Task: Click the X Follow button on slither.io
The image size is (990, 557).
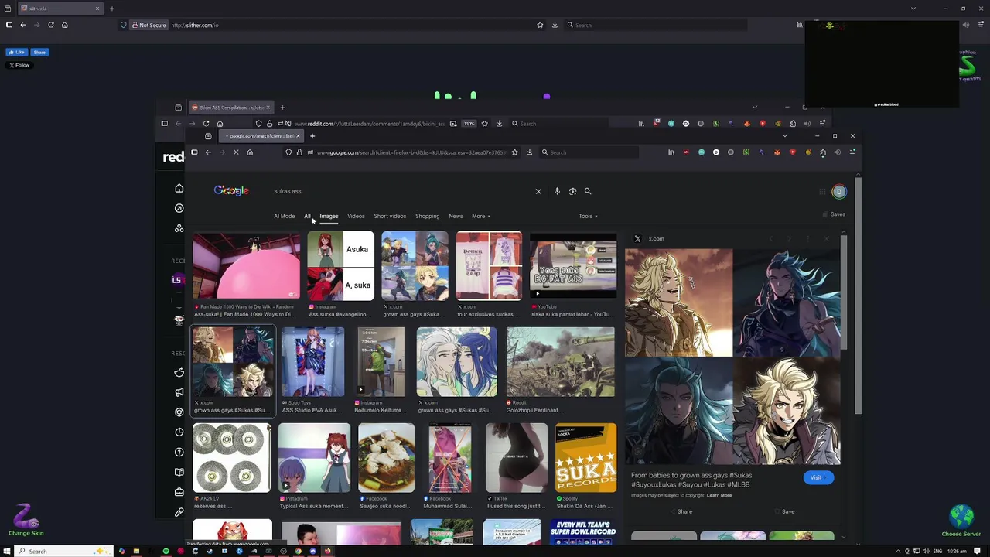Action: coord(19,65)
